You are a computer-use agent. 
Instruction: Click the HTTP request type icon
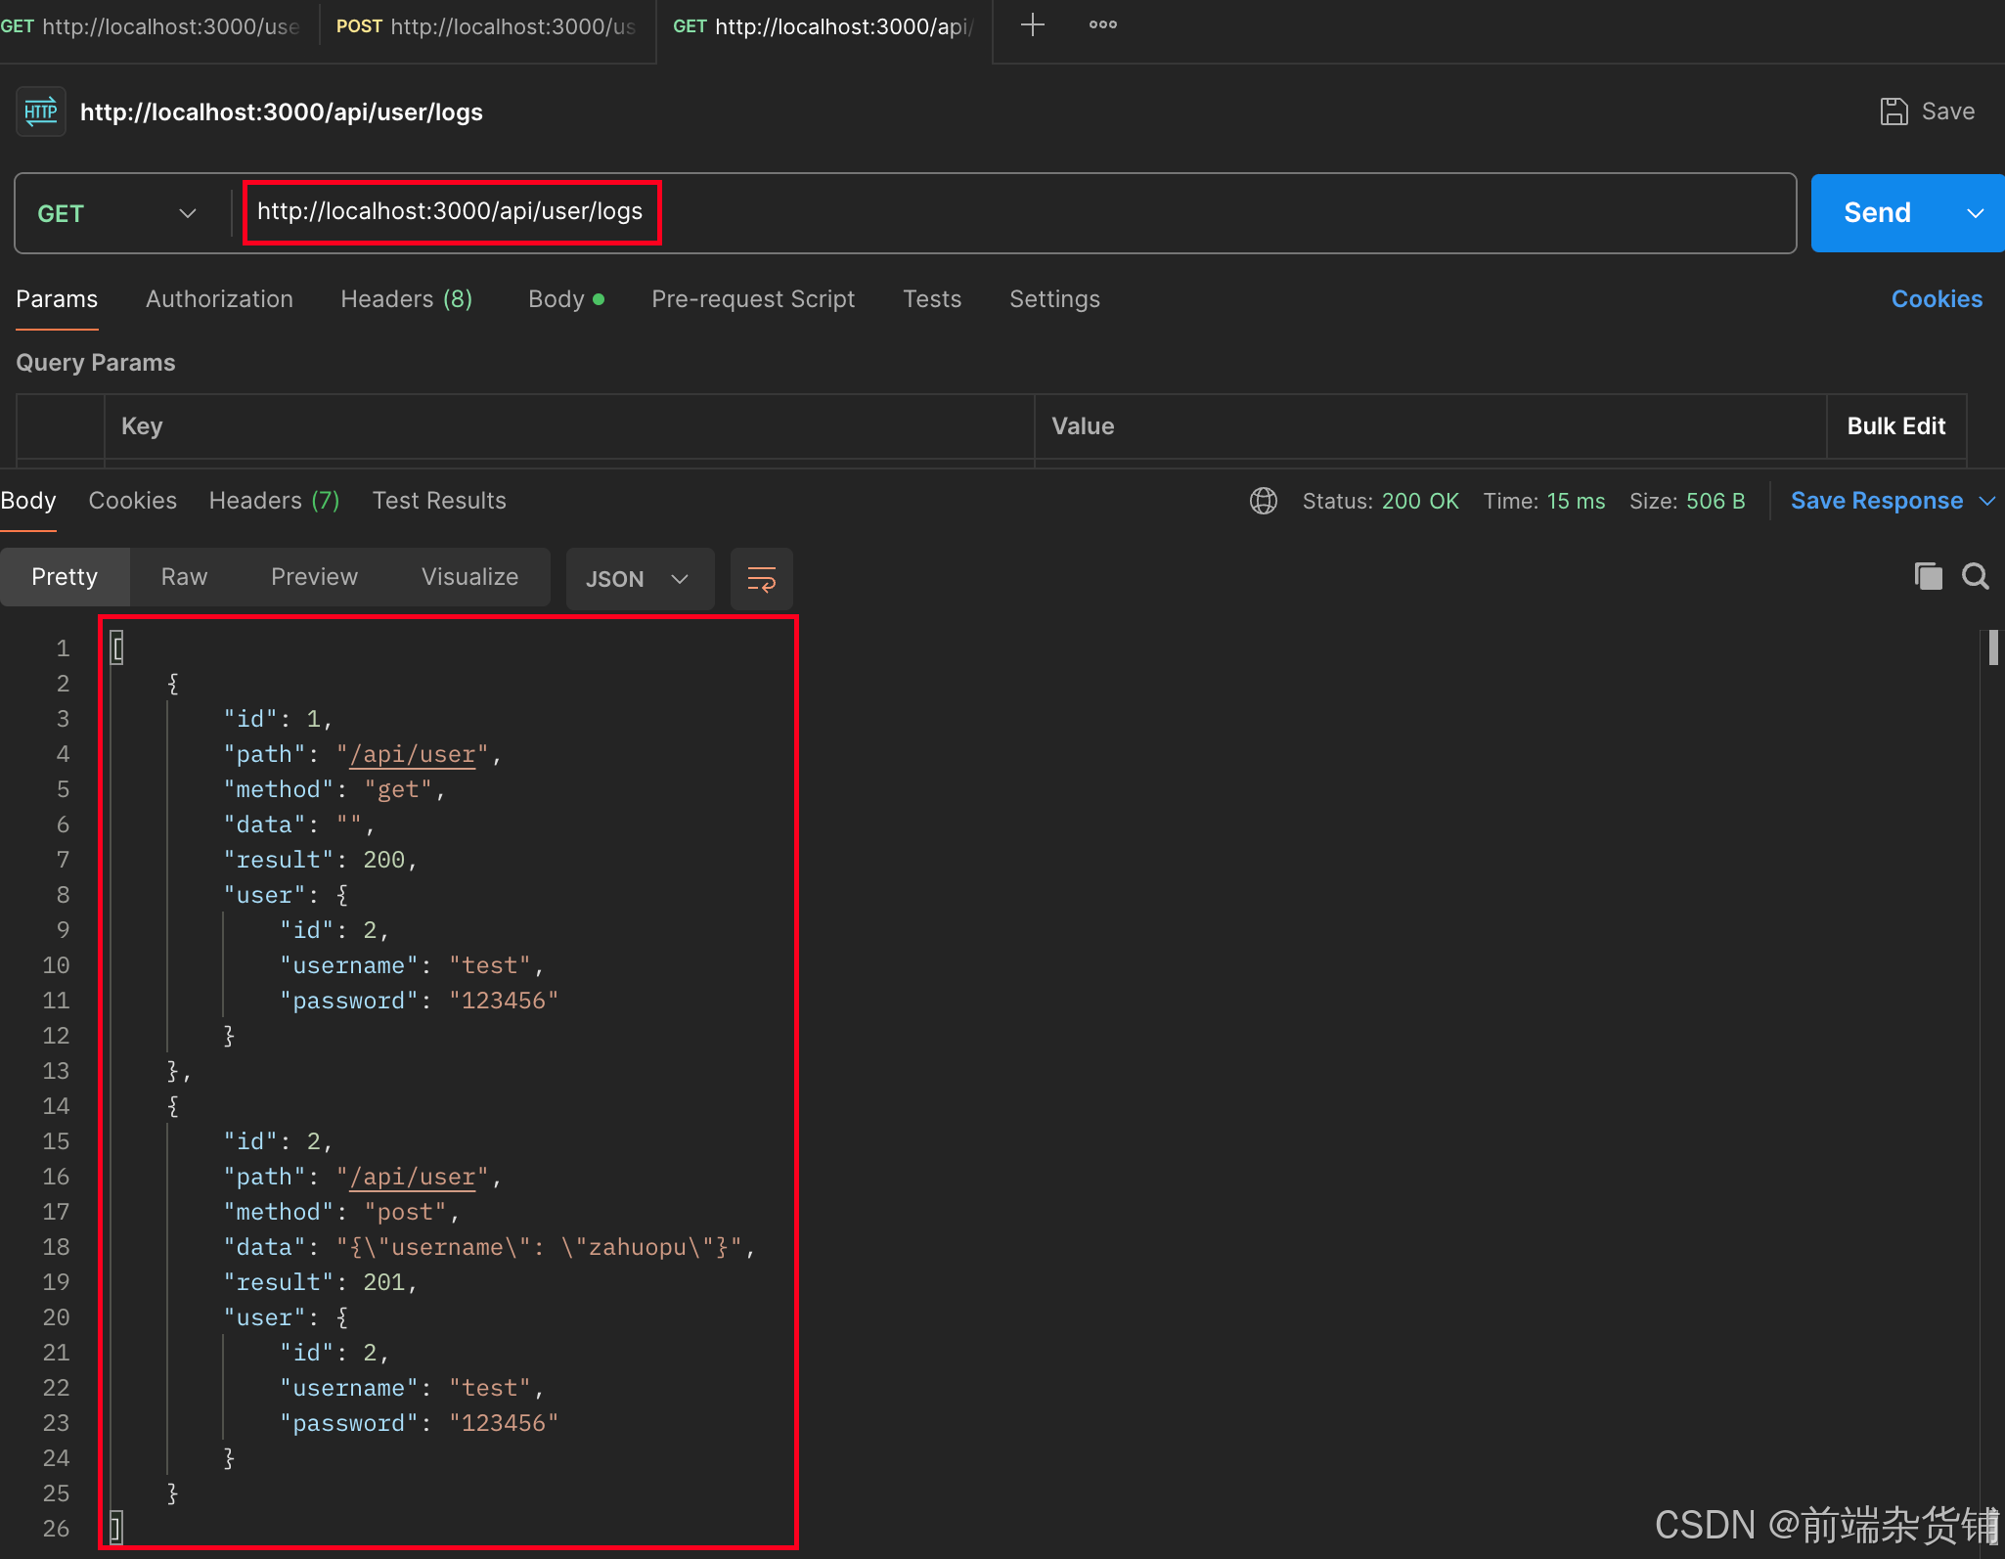(41, 111)
